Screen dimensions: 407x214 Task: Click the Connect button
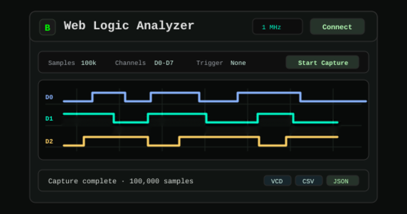pyautogui.click(x=337, y=26)
